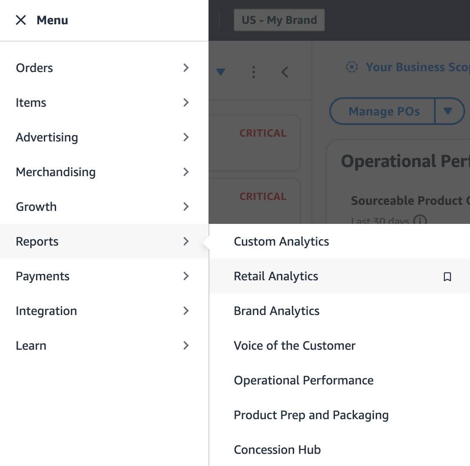Open Retail Analytics report
Image resolution: width=470 pixels, height=466 pixels.
coord(340,276)
